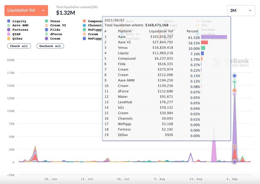The height and width of the screenshot is (184, 260).
Task: Toggle the Filda legend entry
Action: (55, 30)
